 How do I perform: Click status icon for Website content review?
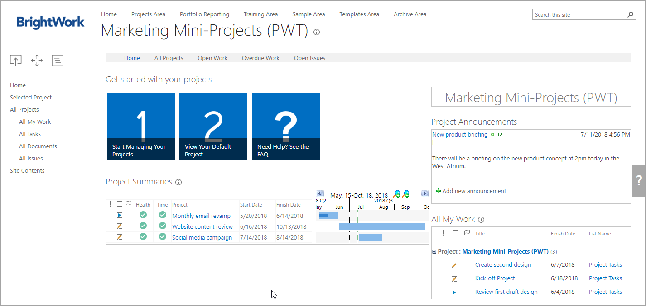pyautogui.click(x=120, y=226)
